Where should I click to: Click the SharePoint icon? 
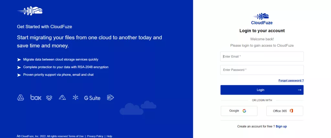pyautogui.click(x=111, y=98)
